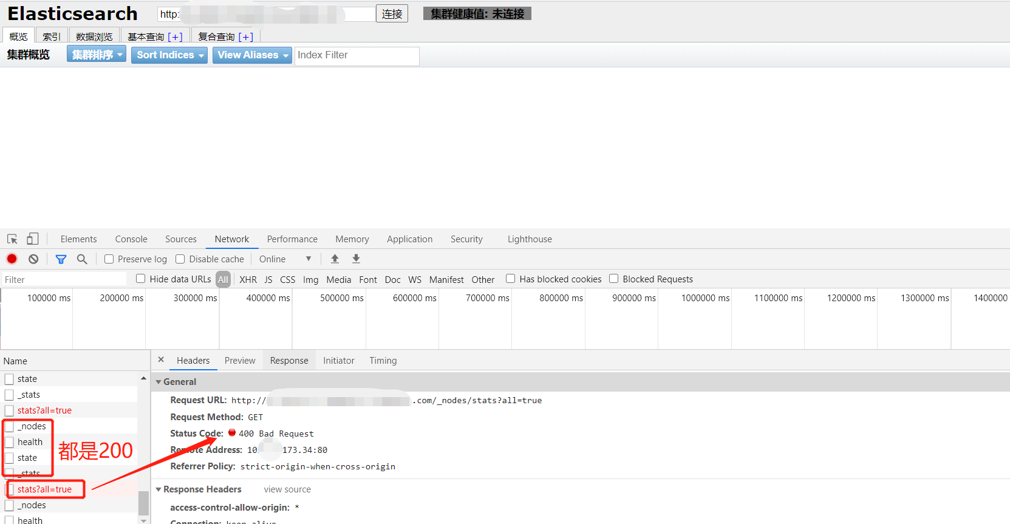Switch to the Elements panel

[78, 239]
